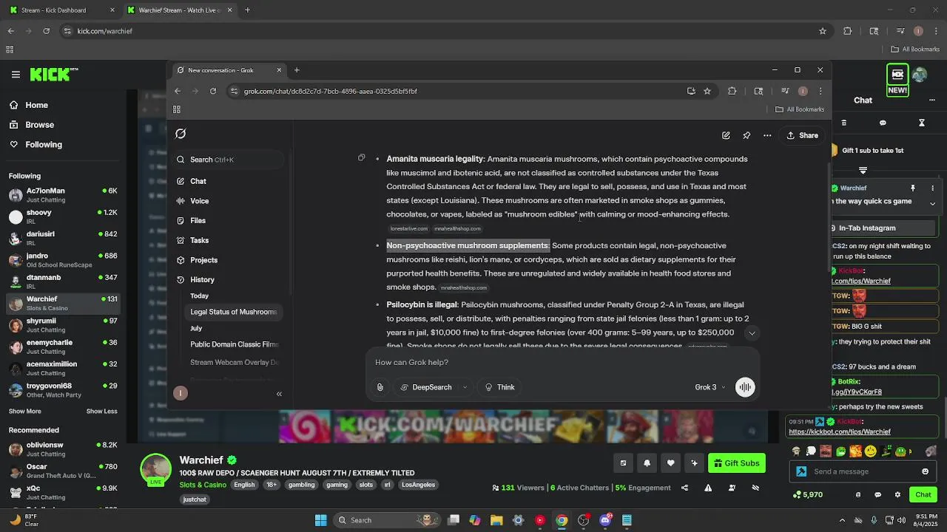Open shoovy followed channel

tap(63, 216)
